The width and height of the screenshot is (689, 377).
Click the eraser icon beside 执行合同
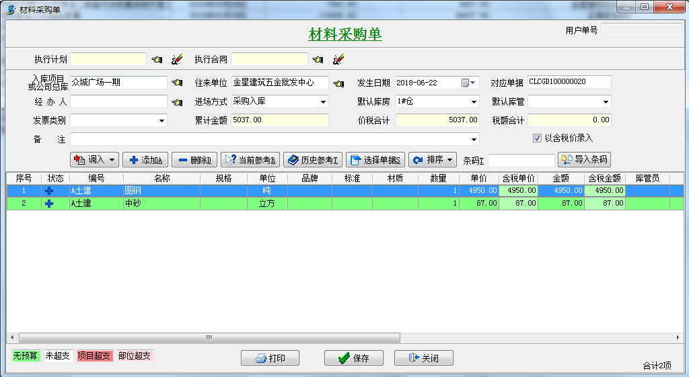(338, 60)
